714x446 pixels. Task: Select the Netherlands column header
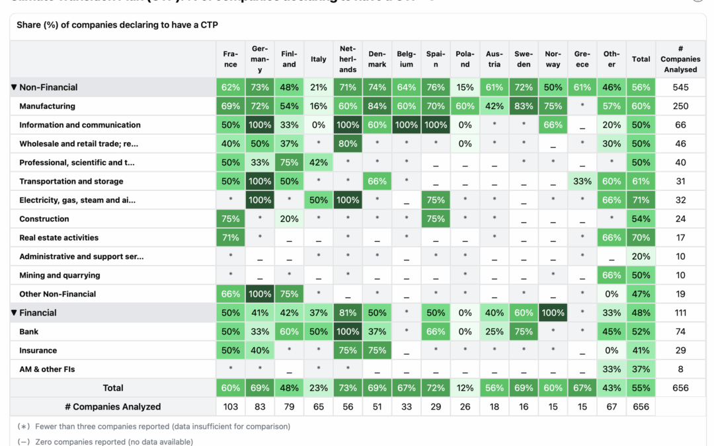pyautogui.click(x=348, y=59)
